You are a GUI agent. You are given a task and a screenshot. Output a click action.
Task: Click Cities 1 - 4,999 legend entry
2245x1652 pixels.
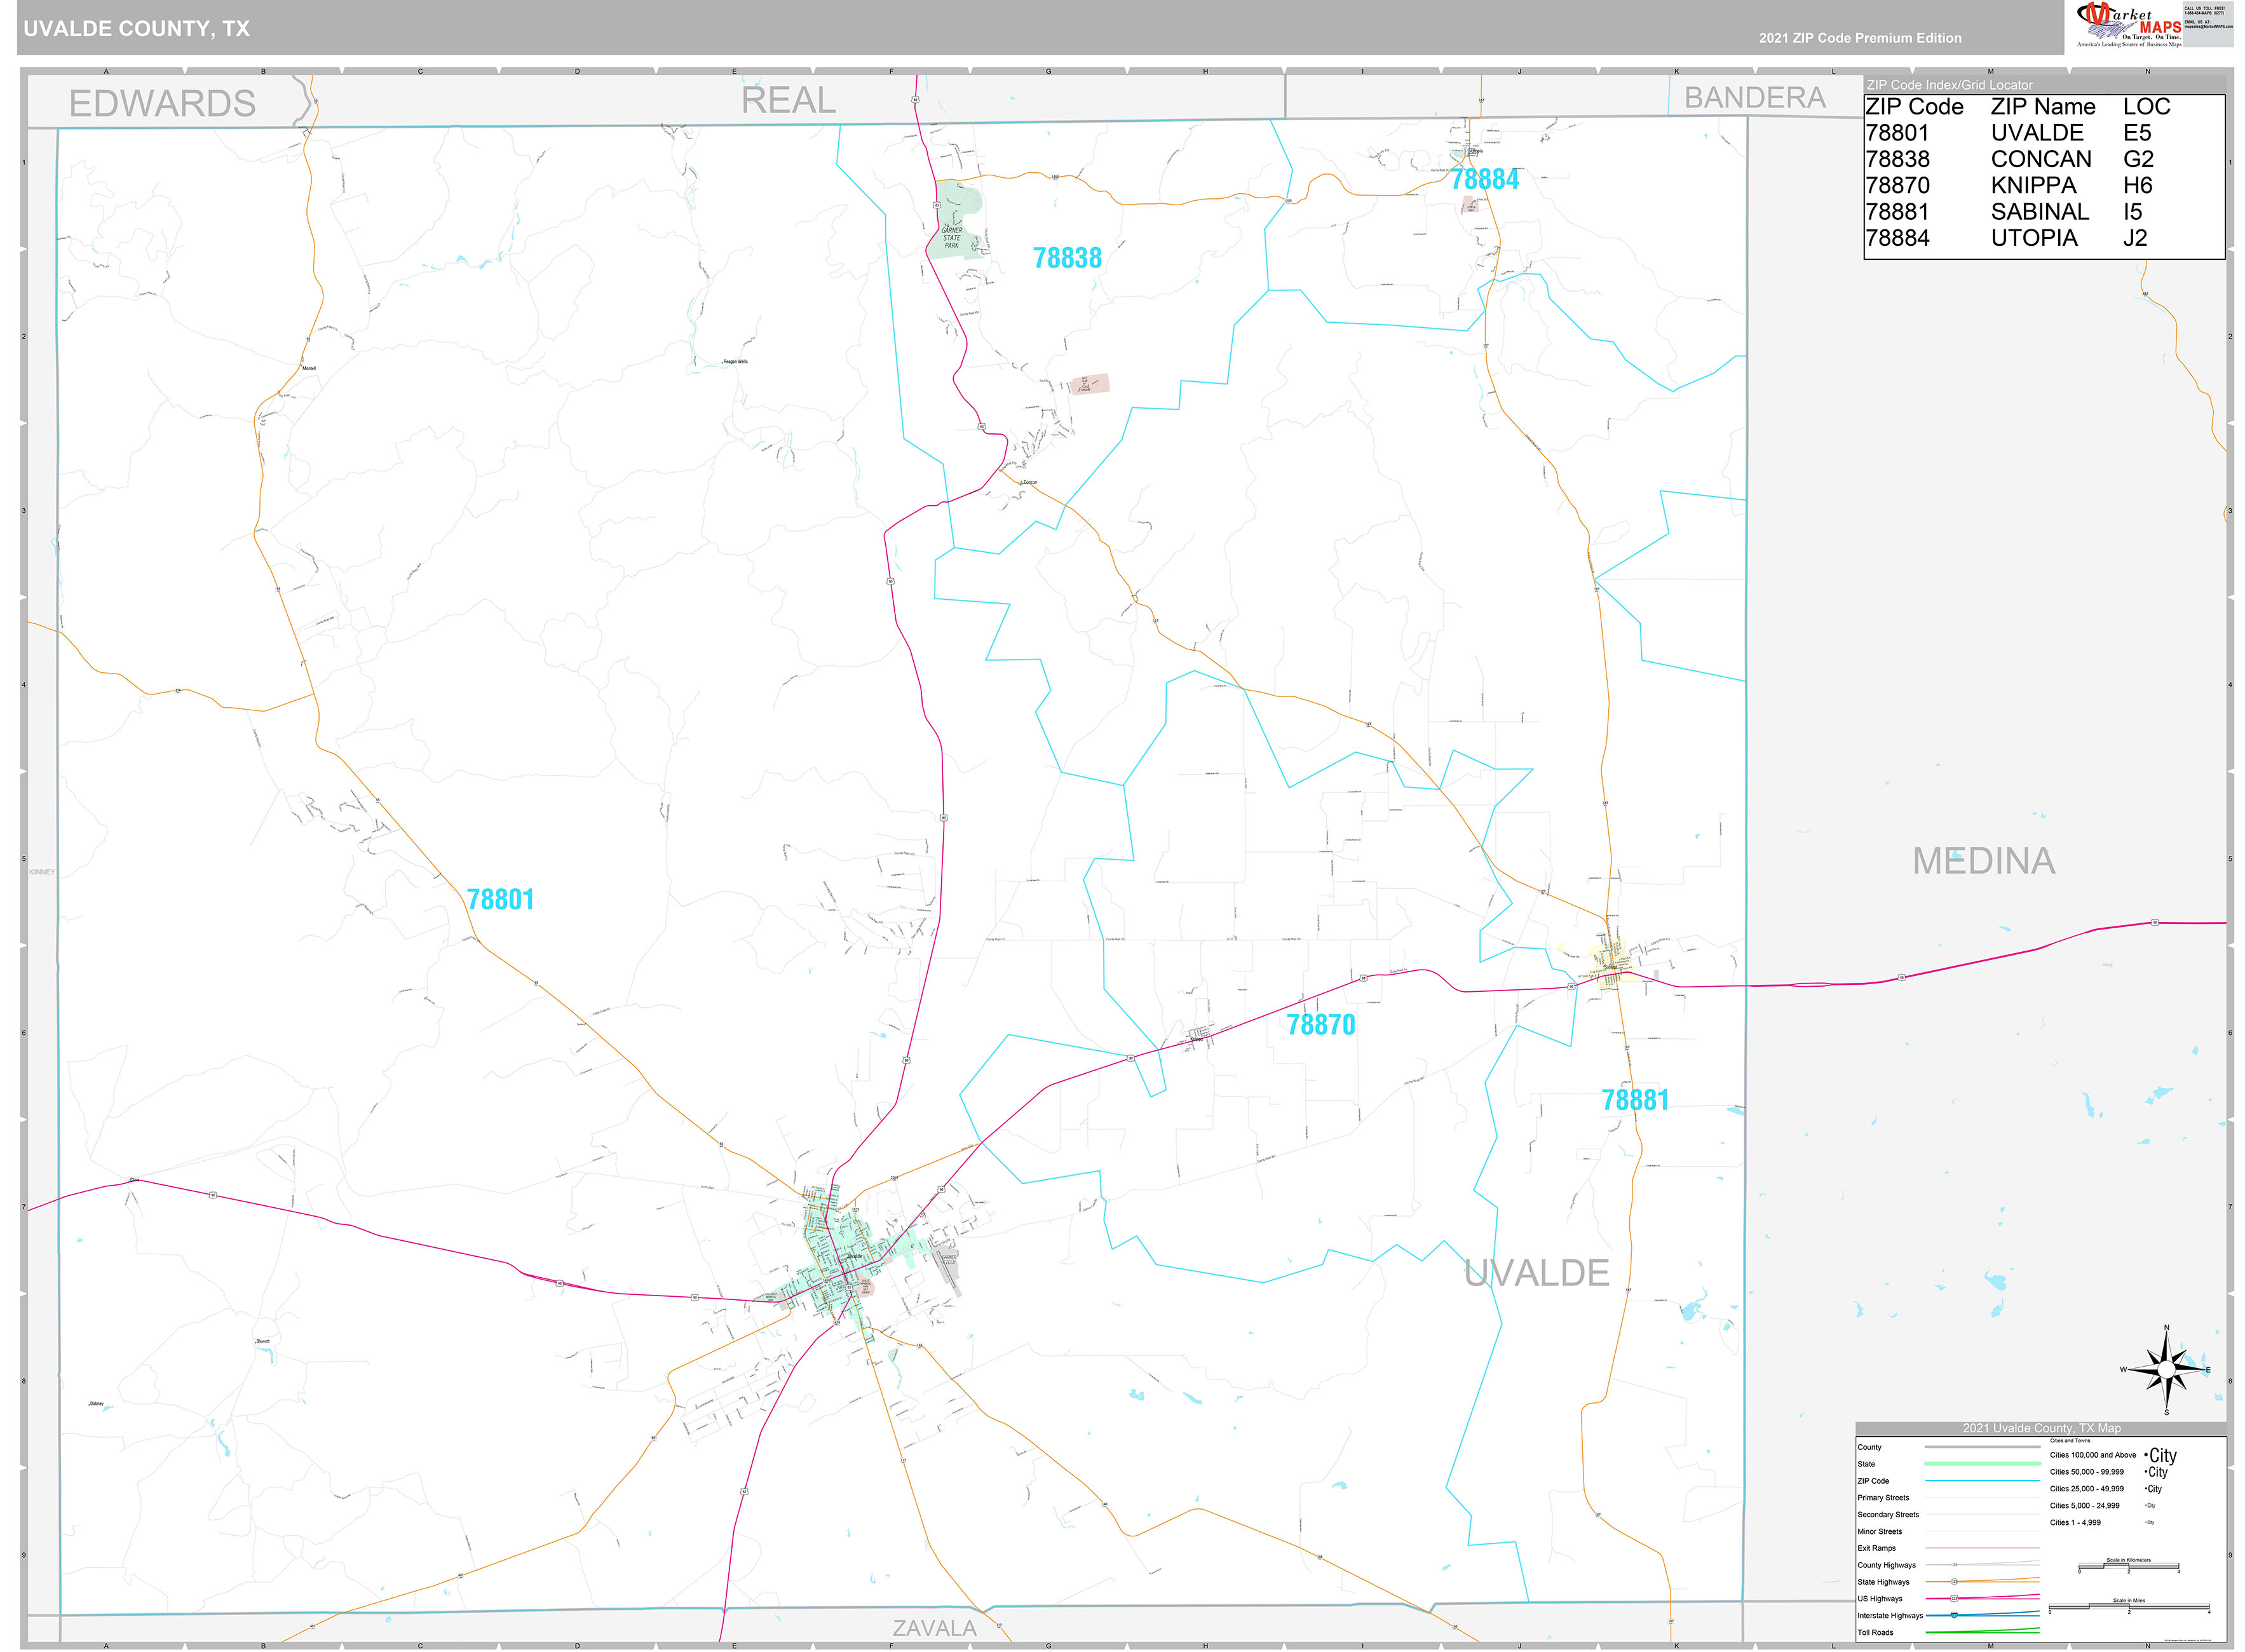(x=2075, y=1523)
